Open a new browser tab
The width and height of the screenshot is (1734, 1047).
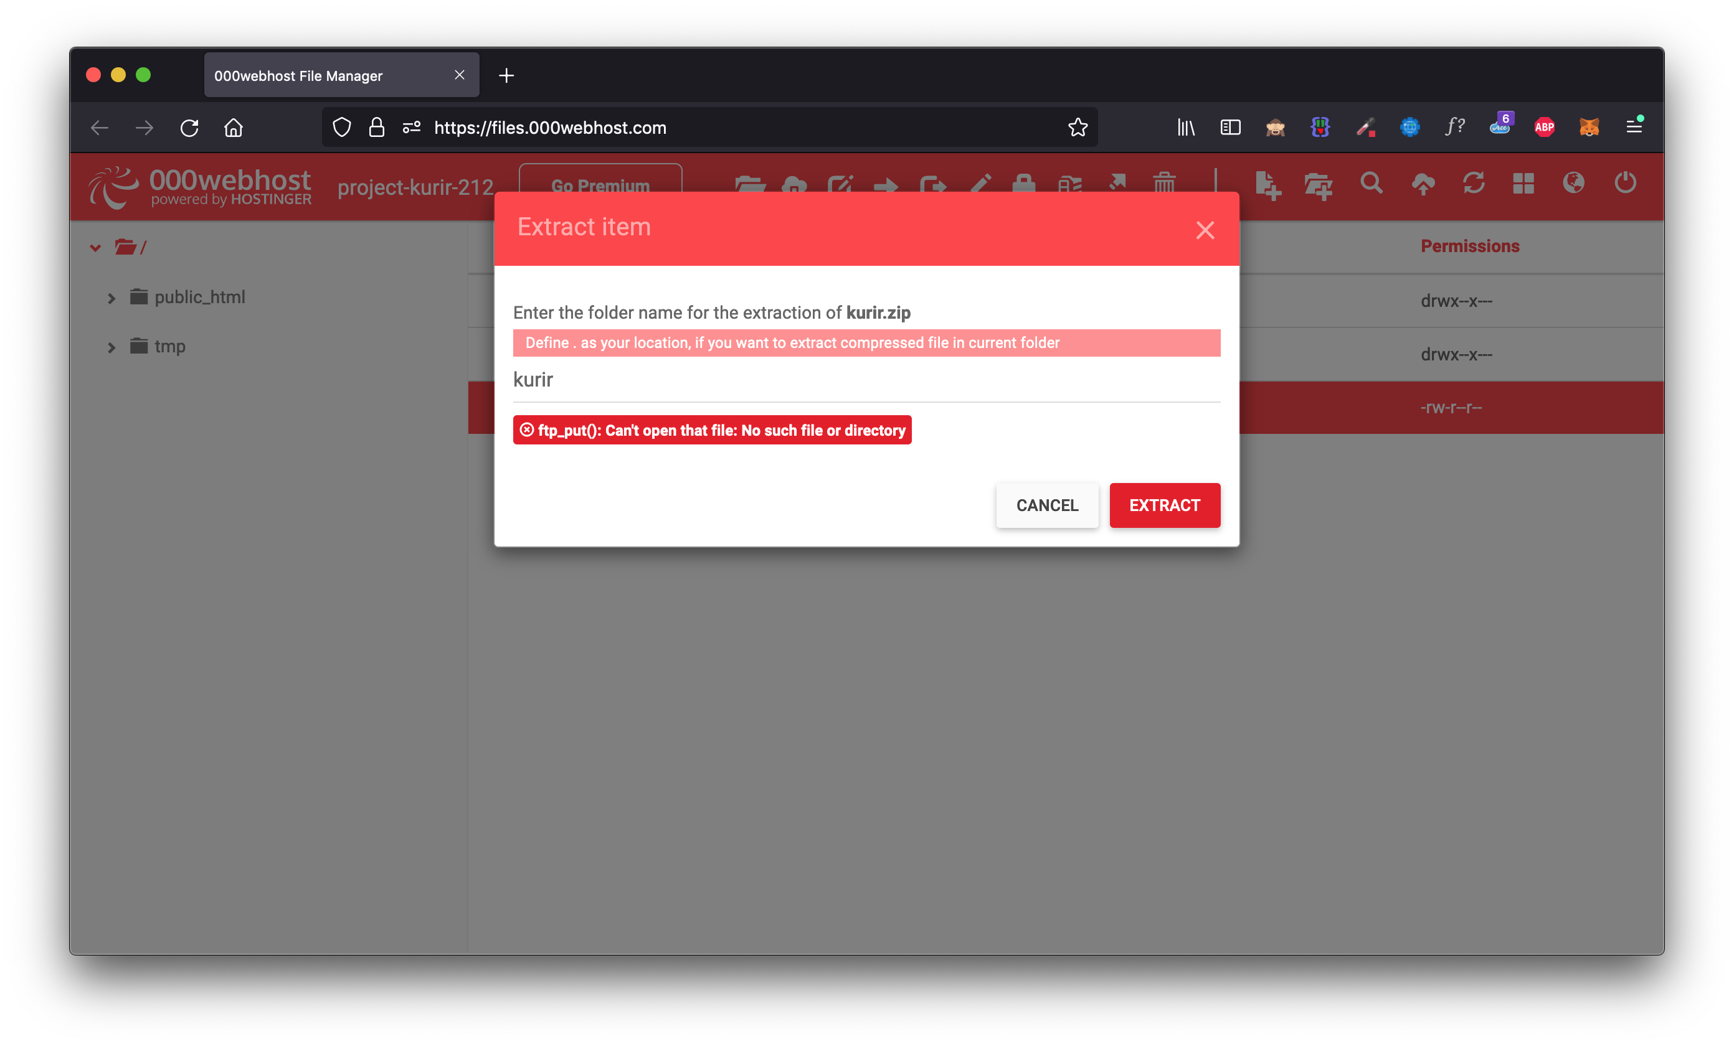pos(506,75)
